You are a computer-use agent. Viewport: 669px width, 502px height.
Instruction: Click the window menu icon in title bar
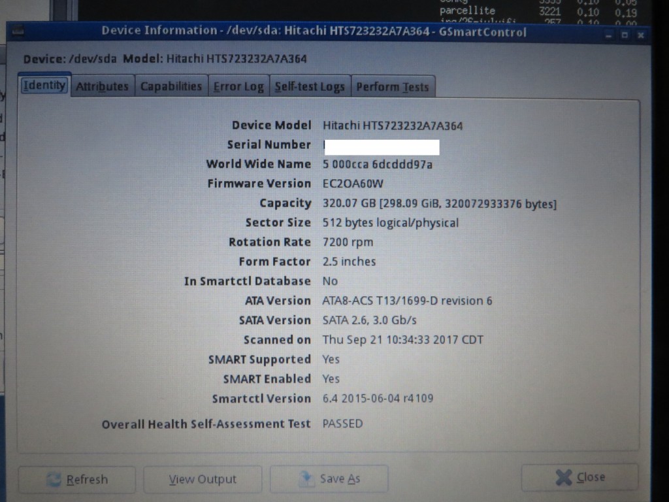tap(18, 31)
